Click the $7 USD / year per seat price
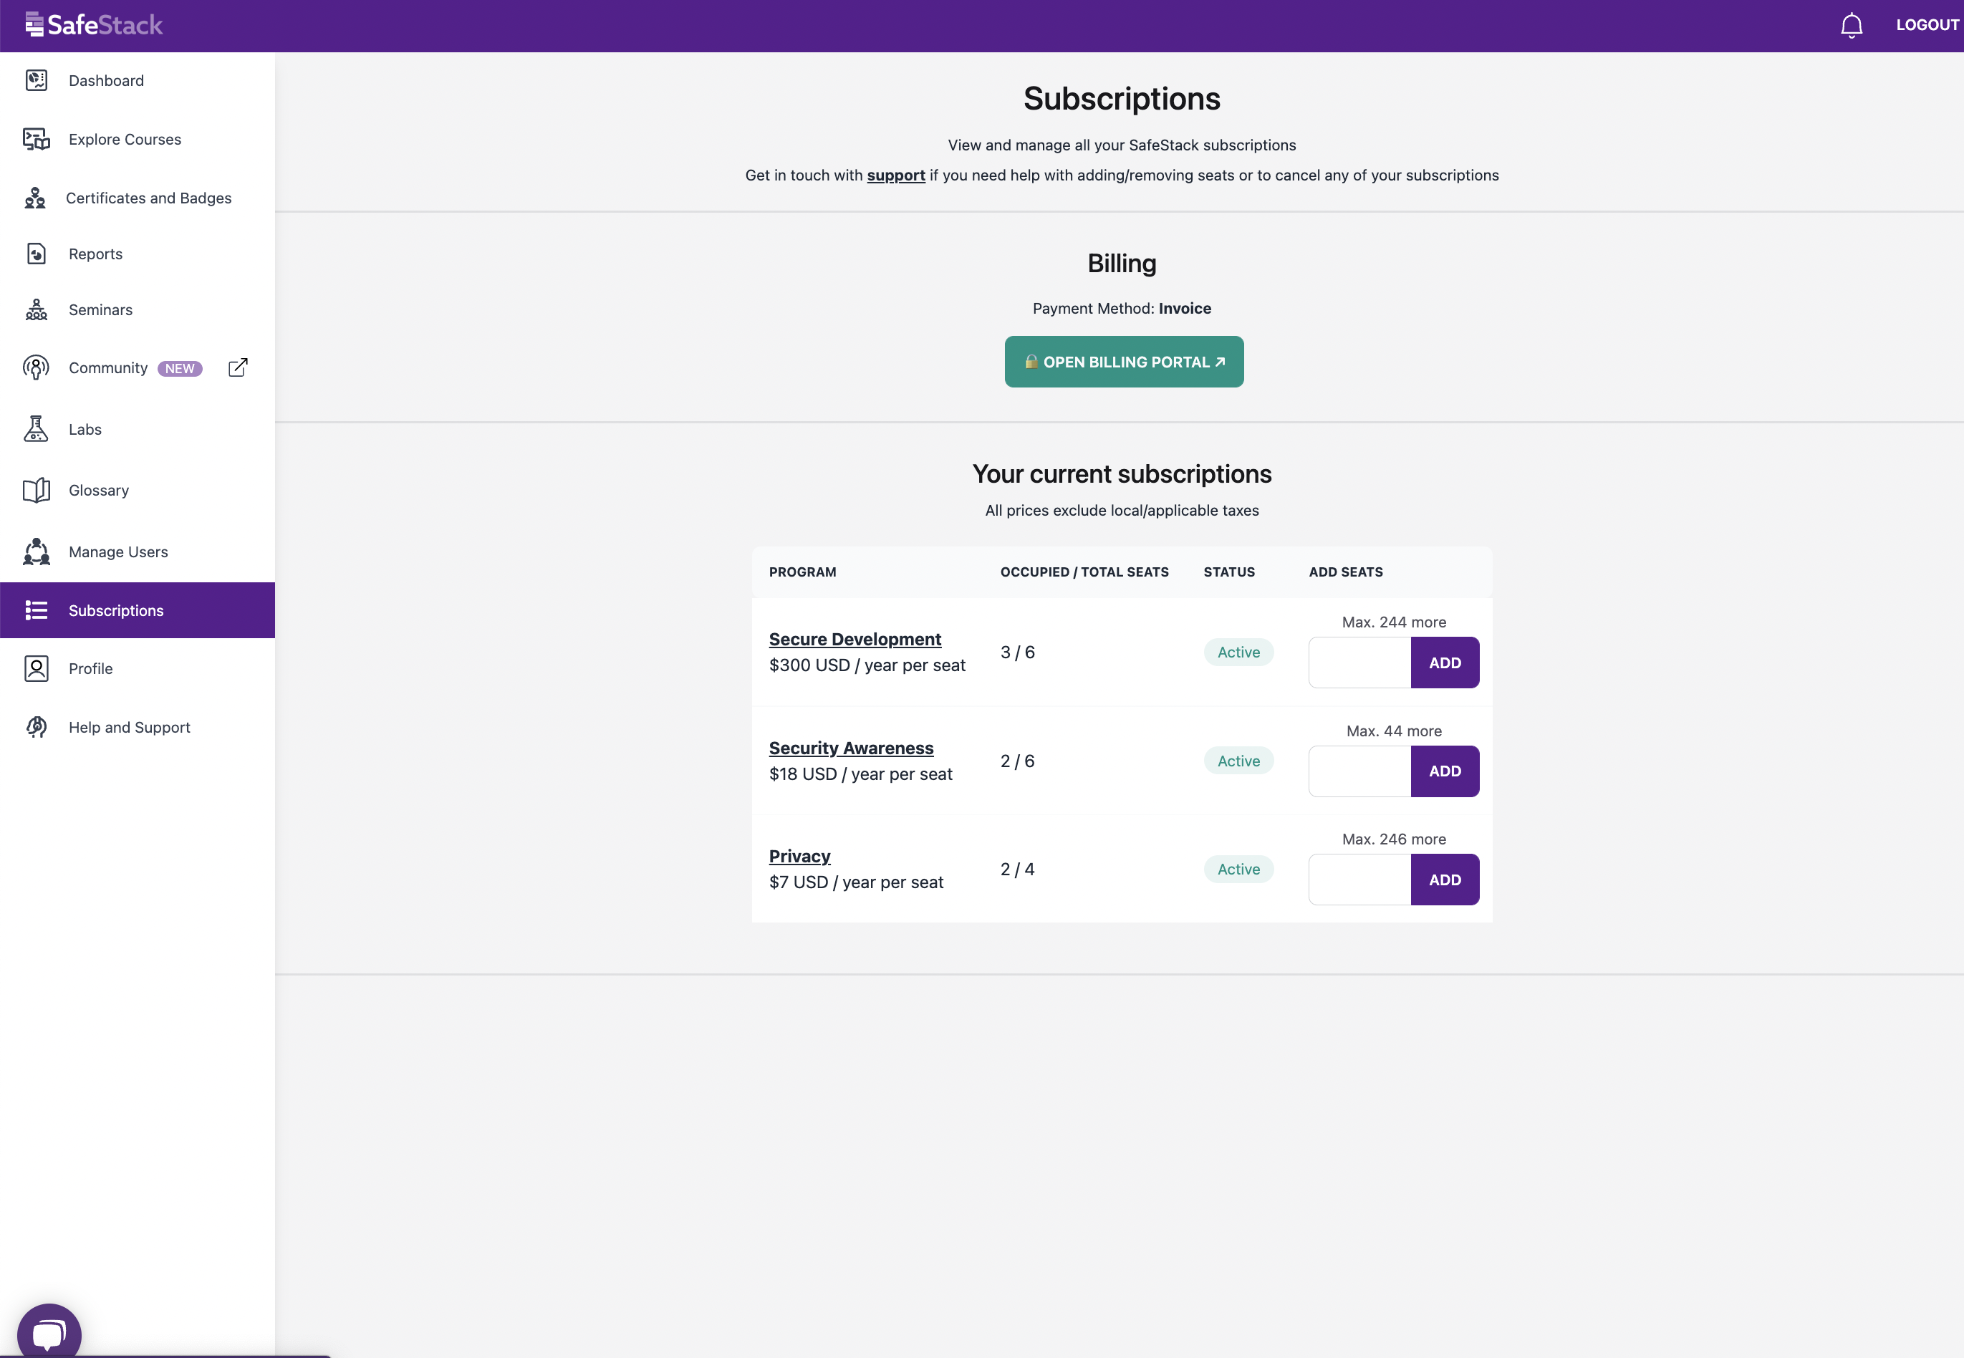The width and height of the screenshot is (1964, 1358). pos(856,882)
